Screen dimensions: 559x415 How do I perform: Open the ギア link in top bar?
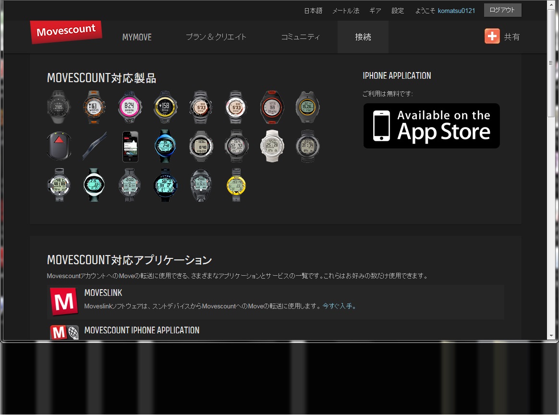click(x=376, y=11)
